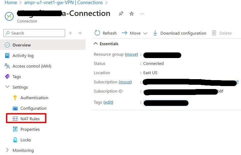Open the more options ellipsis
The height and width of the screenshot is (155, 241).
(142, 14)
